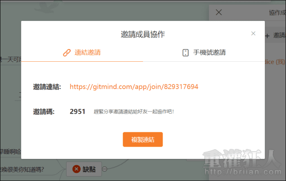Viewport: 286px width, 181px height.
Task: Close the collaboration side panel with X
Action: pyautogui.click(x=219, y=12)
